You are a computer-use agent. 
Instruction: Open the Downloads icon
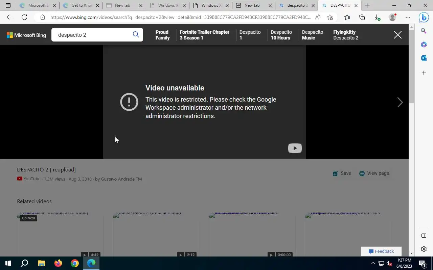tap(377, 17)
